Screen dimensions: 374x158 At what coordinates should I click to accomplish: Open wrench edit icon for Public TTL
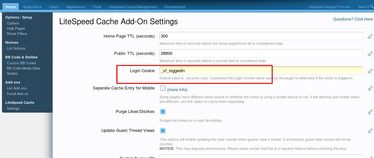(370, 54)
